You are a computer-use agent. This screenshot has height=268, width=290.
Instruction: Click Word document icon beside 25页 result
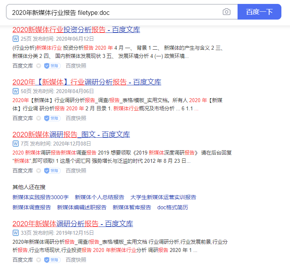pos(16,39)
